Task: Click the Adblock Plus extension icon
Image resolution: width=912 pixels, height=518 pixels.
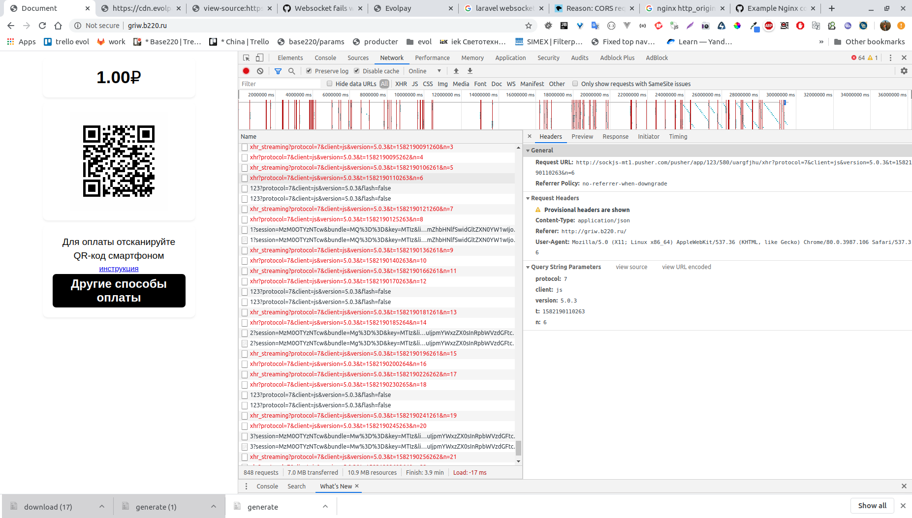Action: pyautogui.click(x=769, y=26)
